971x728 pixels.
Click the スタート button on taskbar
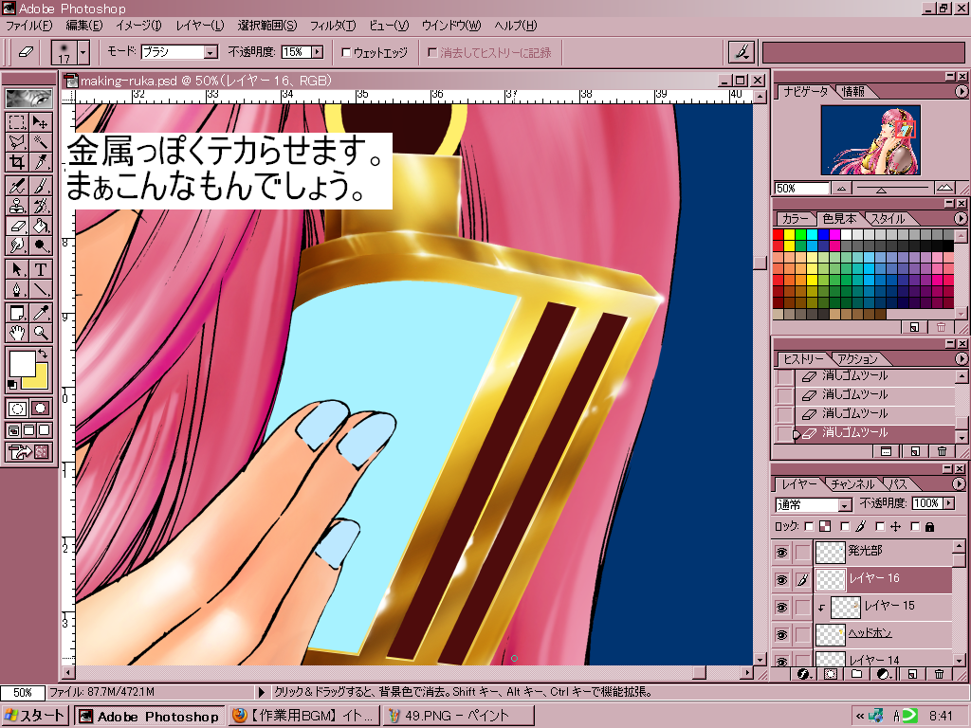point(35,717)
